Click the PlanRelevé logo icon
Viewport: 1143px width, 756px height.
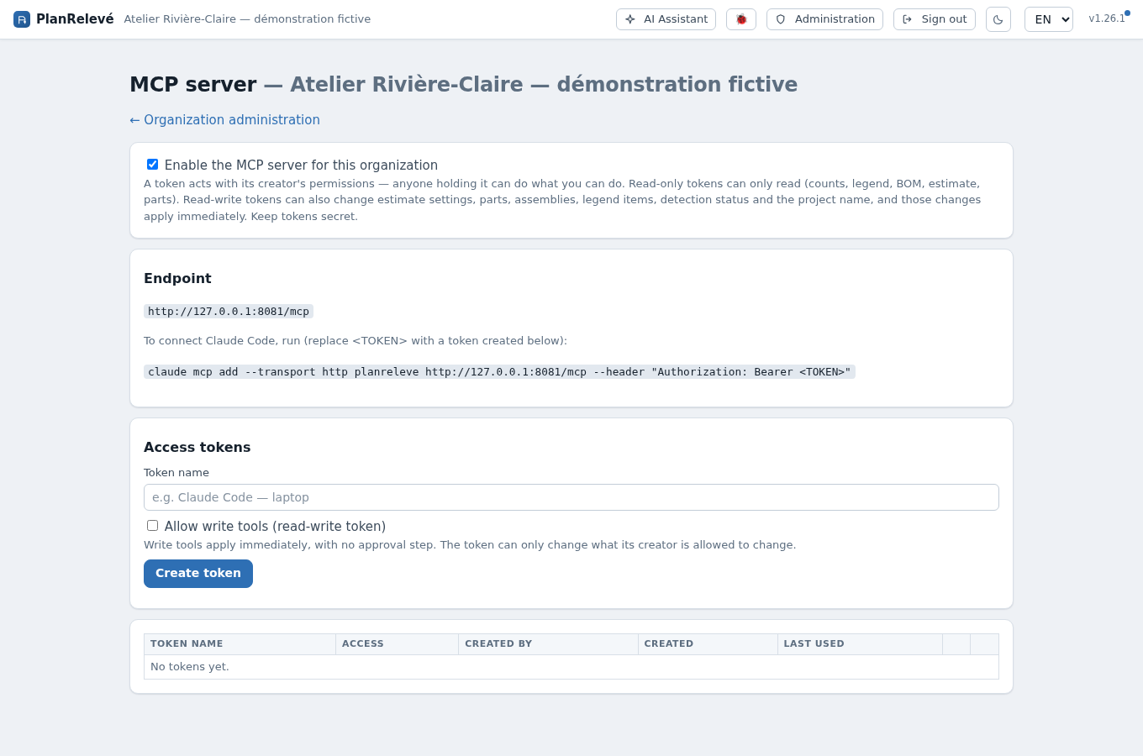tap(22, 19)
